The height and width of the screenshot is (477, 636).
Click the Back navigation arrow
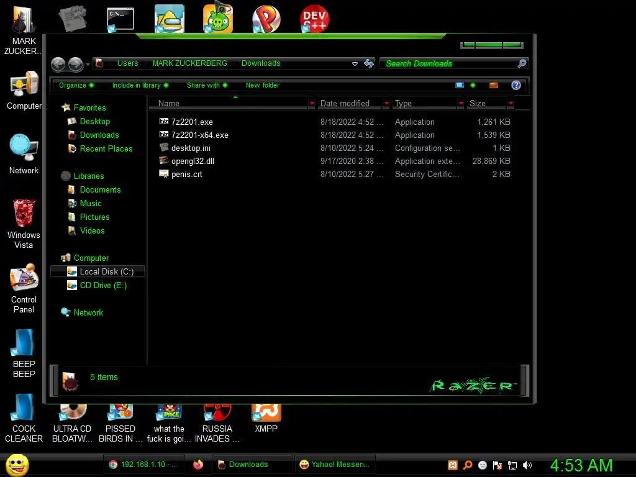58,64
